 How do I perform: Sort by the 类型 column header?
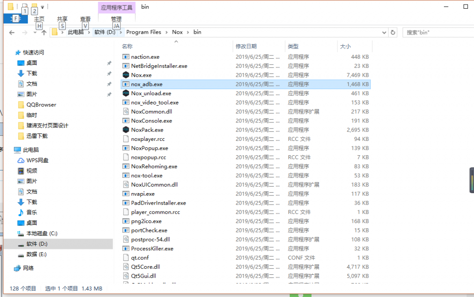click(293, 46)
